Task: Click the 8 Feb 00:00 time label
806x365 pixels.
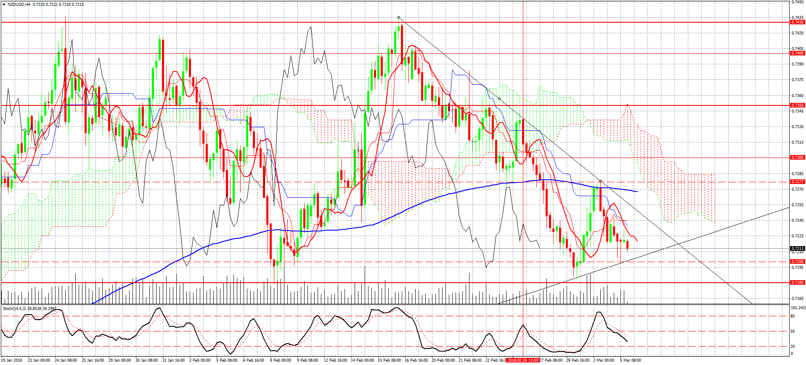Action: point(281,360)
